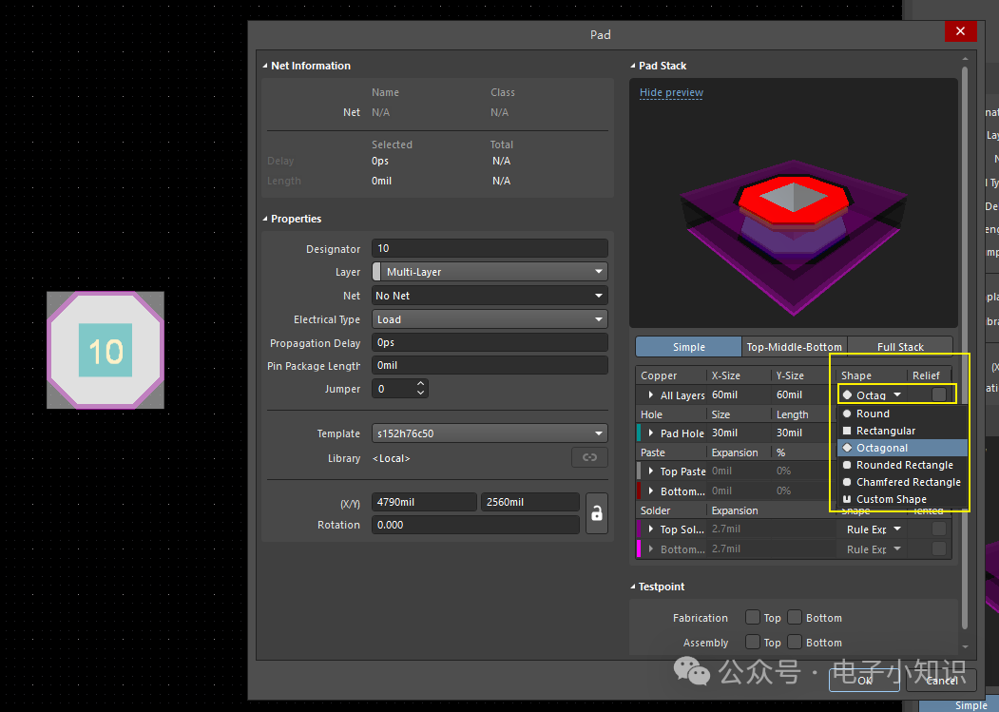The width and height of the screenshot is (999, 712).
Task: Enable the Fabrication Bottom testpoint checkbox
Action: (x=795, y=617)
